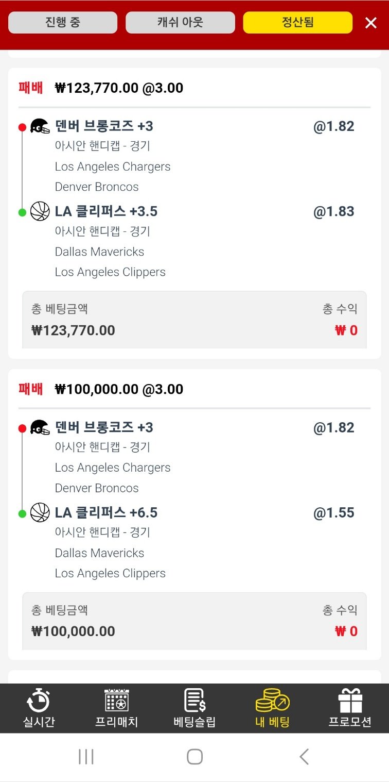Switch to the 캐쉬 아웃 tab

[x=180, y=23]
